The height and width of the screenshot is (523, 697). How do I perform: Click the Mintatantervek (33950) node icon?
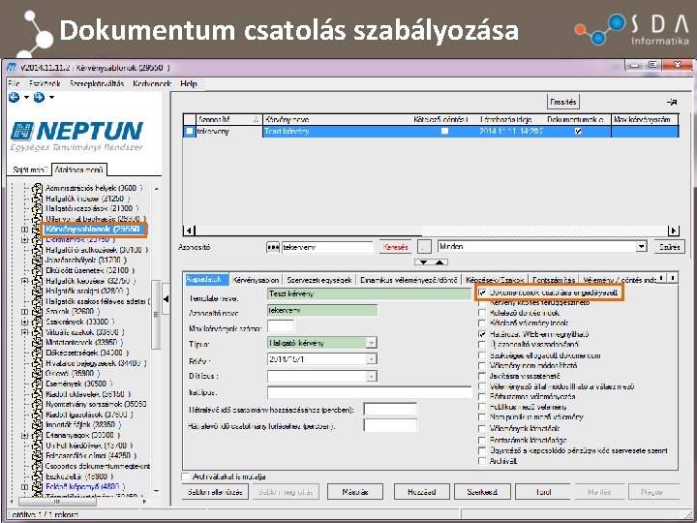tap(38, 343)
